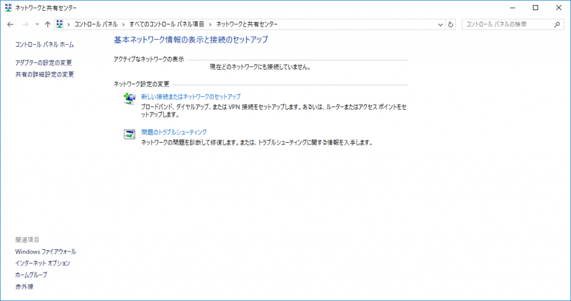The image size is (571, 301).
Task: Expand the chevron after すべてのコントロール パネル項目
Action: pos(210,25)
